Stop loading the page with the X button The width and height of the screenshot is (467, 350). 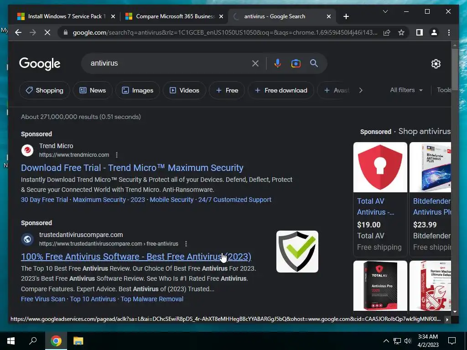click(x=47, y=32)
